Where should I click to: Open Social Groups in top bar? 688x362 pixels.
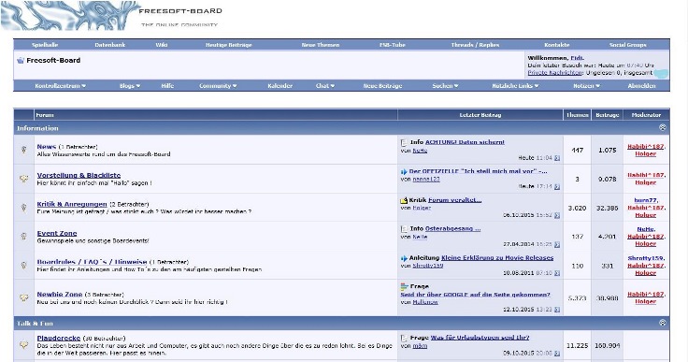627,45
